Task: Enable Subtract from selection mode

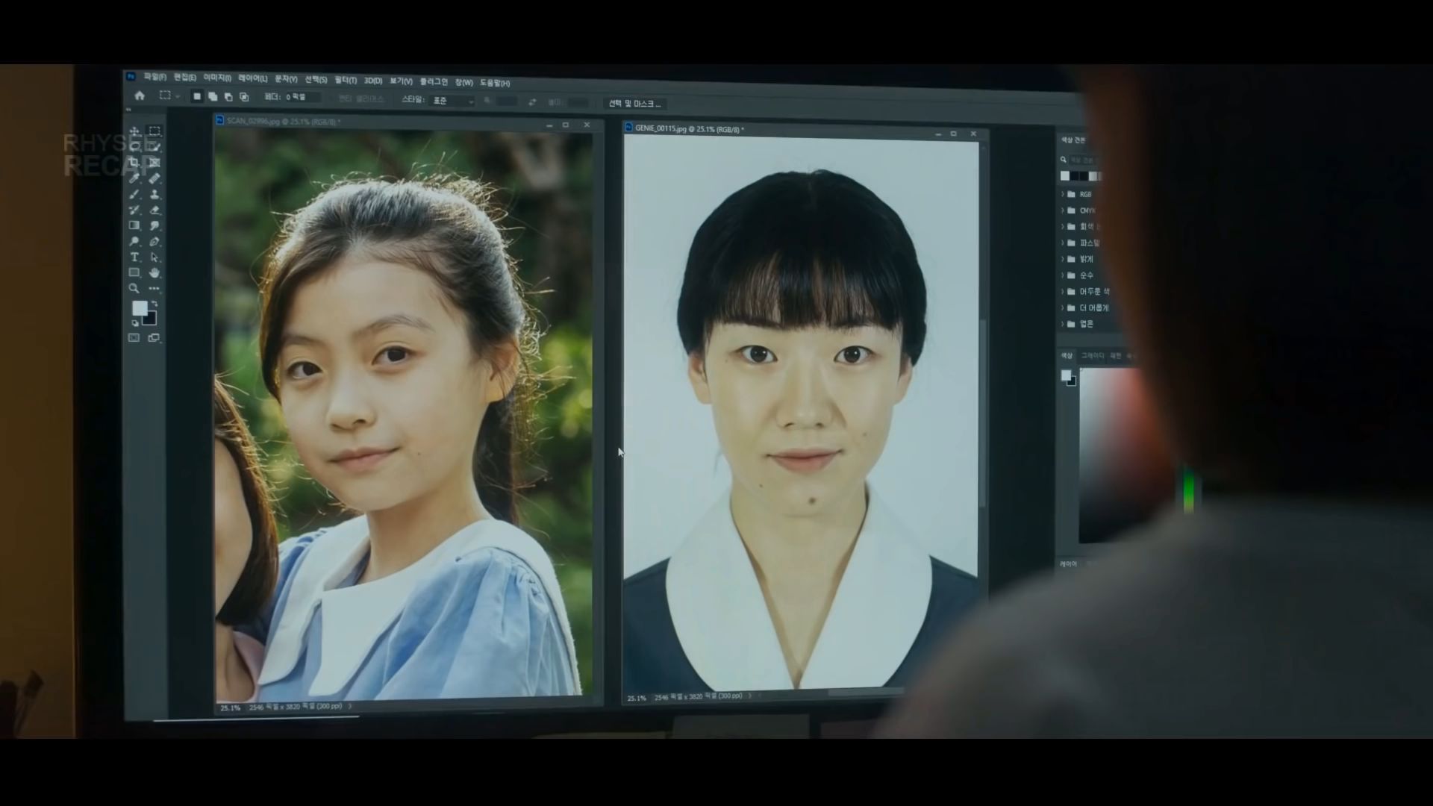Action: [x=228, y=97]
